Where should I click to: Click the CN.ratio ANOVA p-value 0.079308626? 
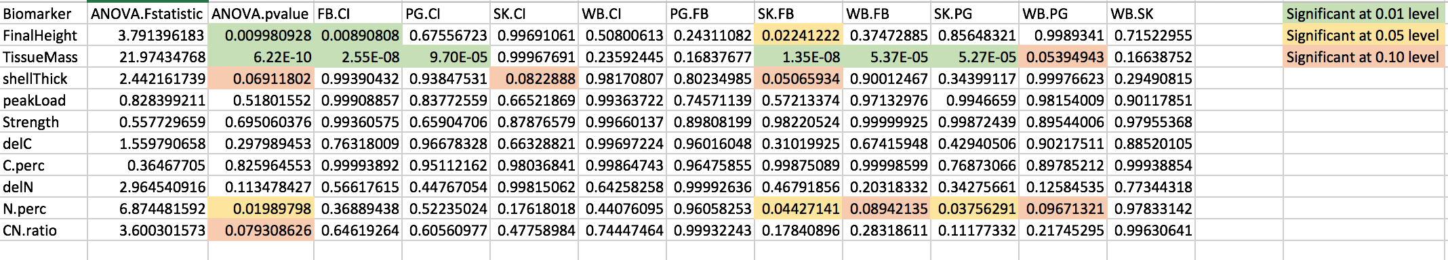click(x=261, y=230)
